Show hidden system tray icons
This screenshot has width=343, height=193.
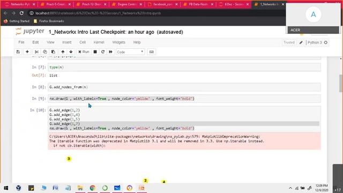pyautogui.click(x=290, y=188)
